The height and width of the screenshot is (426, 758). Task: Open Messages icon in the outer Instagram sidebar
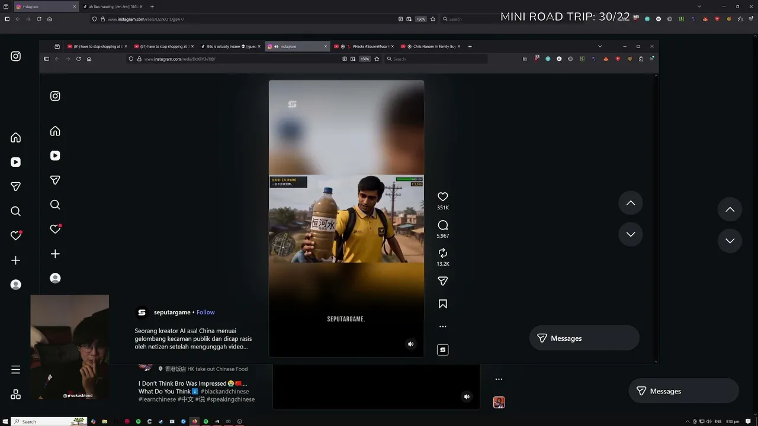(x=16, y=186)
